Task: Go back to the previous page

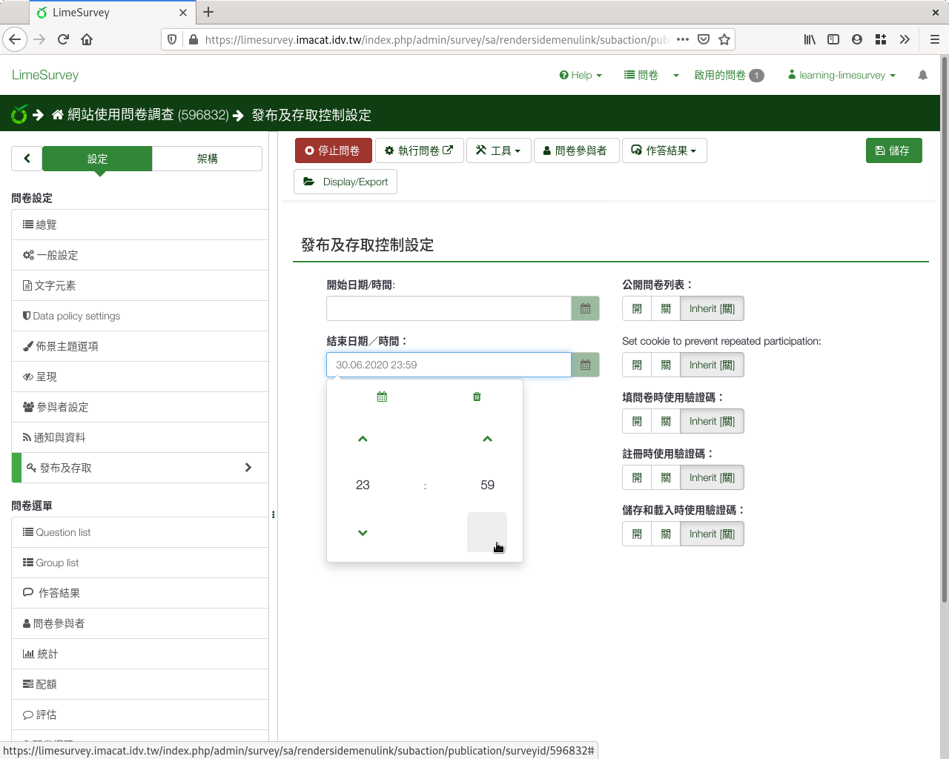Action: (x=15, y=39)
